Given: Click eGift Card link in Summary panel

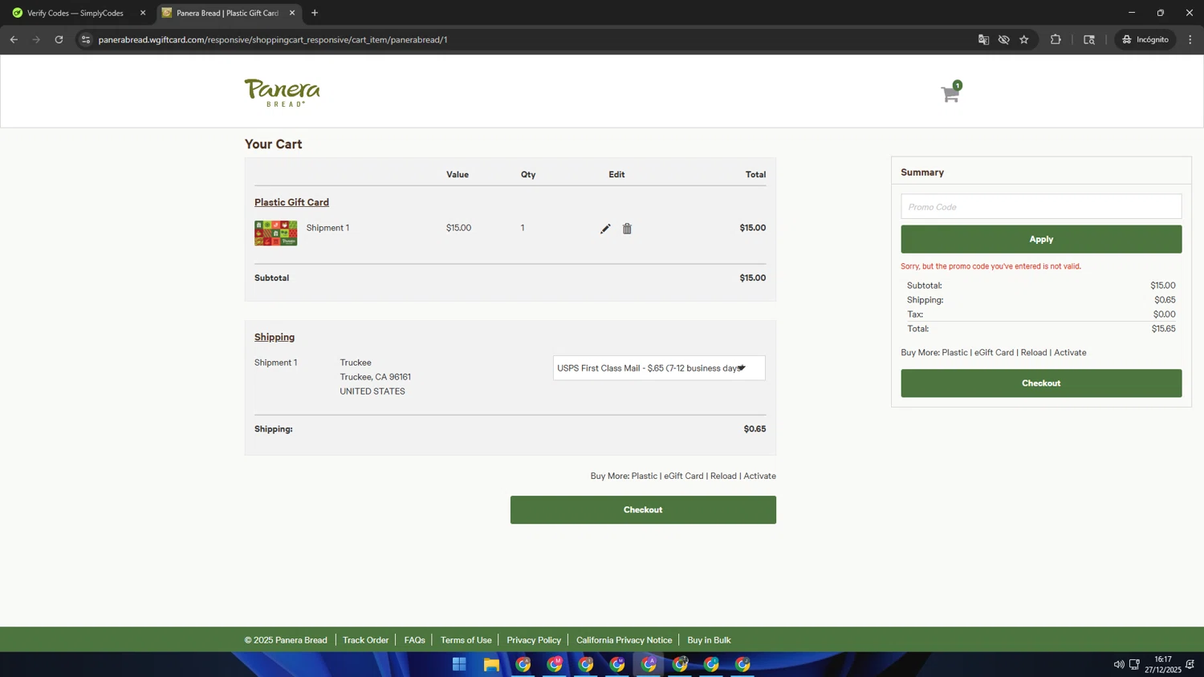Looking at the screenshot, I should [x=994, y=352].
